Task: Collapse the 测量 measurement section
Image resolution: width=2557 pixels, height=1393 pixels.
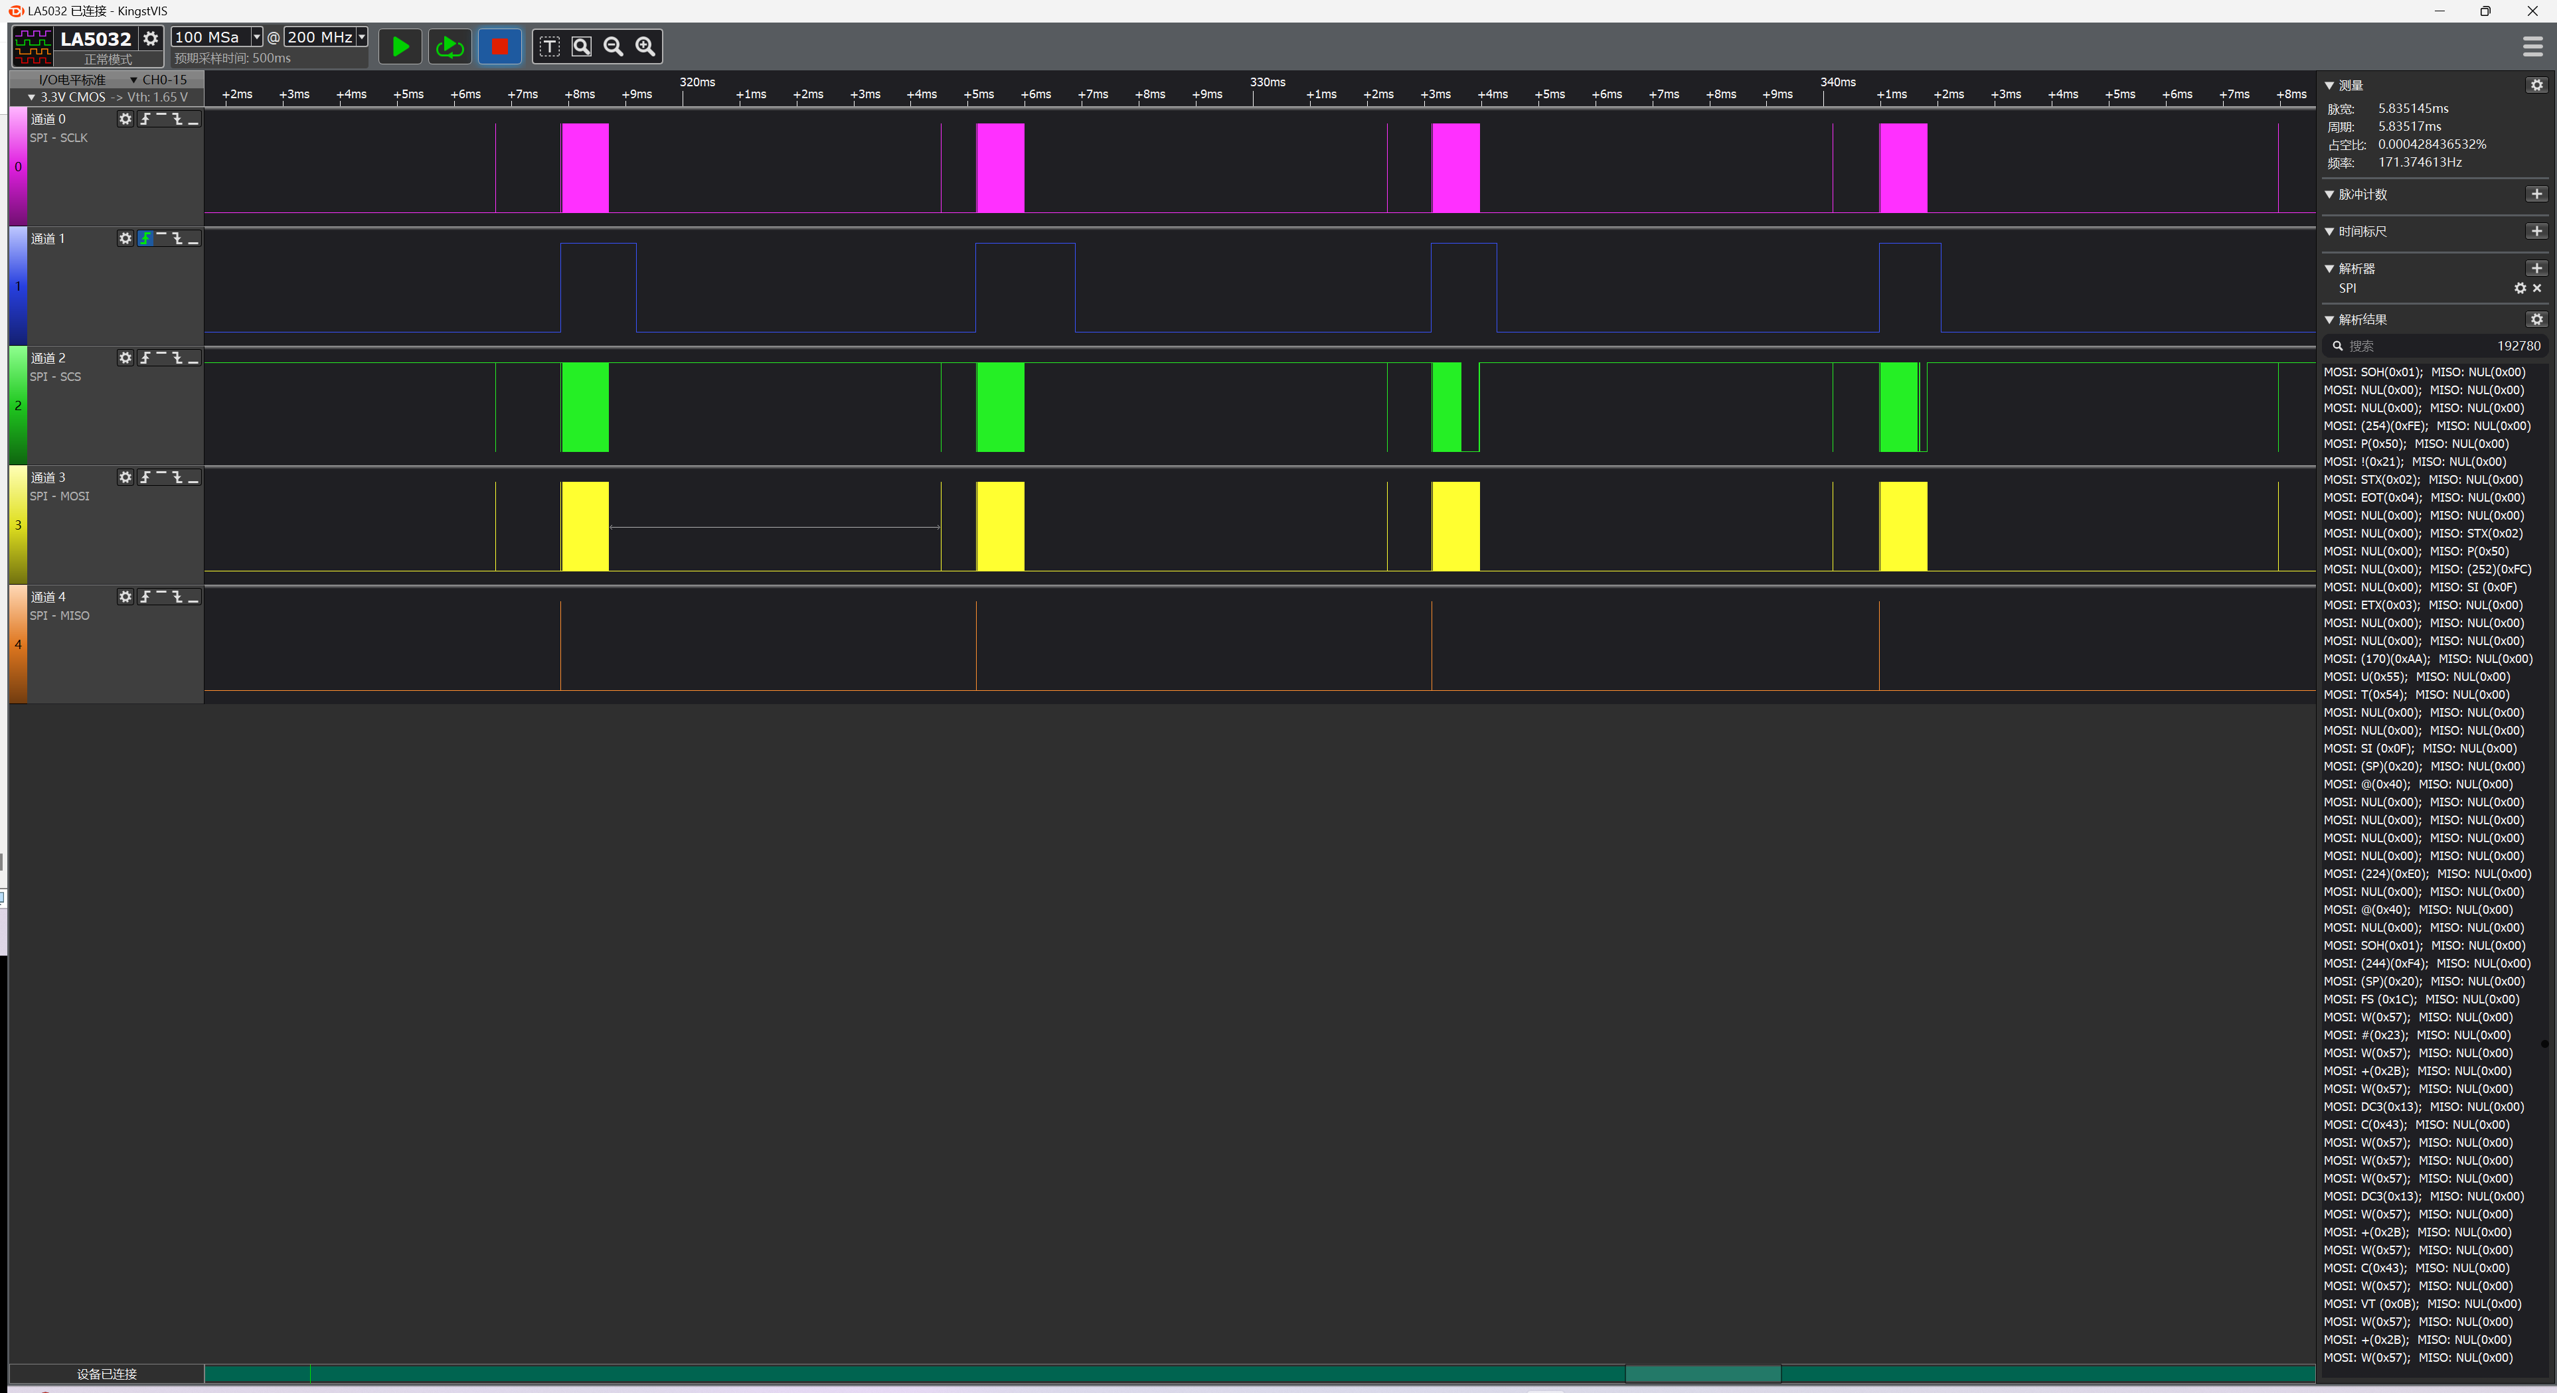Action: coord(2329,86)
